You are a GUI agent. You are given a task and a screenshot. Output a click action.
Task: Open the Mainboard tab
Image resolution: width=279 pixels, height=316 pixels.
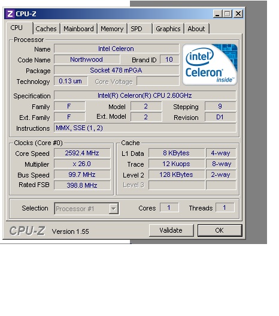[78, 29]
